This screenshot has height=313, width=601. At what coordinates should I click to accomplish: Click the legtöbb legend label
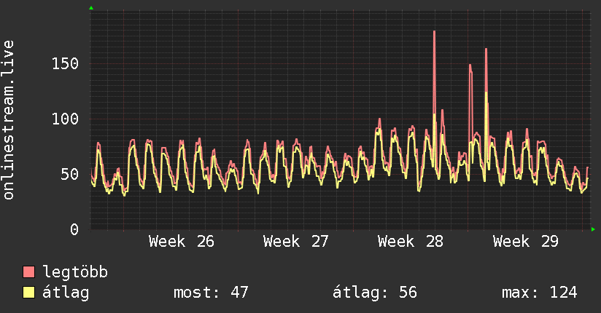pyautogui.click(x=75, y=272)
